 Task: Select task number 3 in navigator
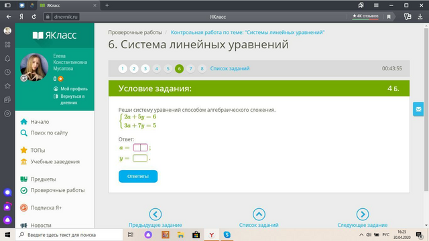click(x=145, y=68)
